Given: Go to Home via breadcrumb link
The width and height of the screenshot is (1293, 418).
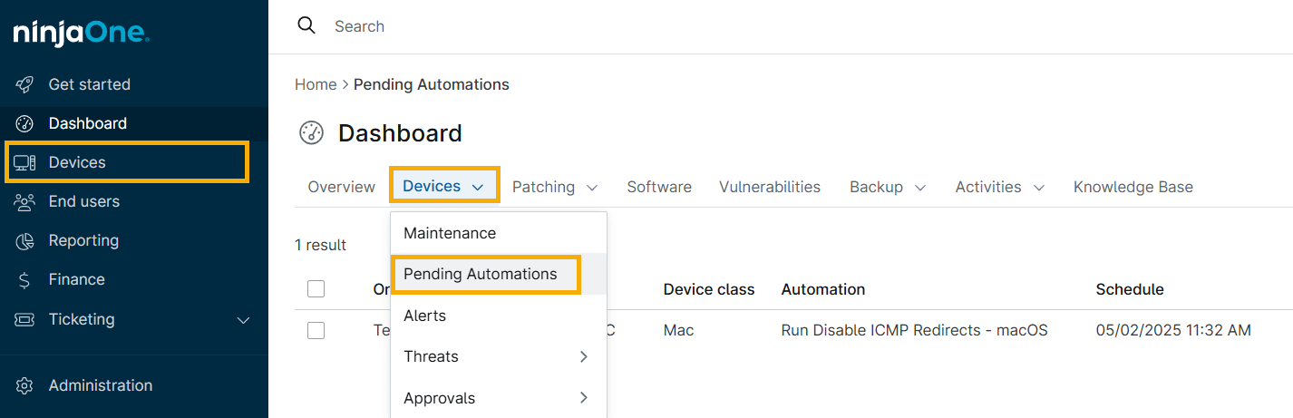Looking at the screenshot, I should pos(316,84).
